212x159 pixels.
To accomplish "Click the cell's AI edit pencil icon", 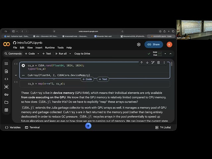I will (153, 63).
